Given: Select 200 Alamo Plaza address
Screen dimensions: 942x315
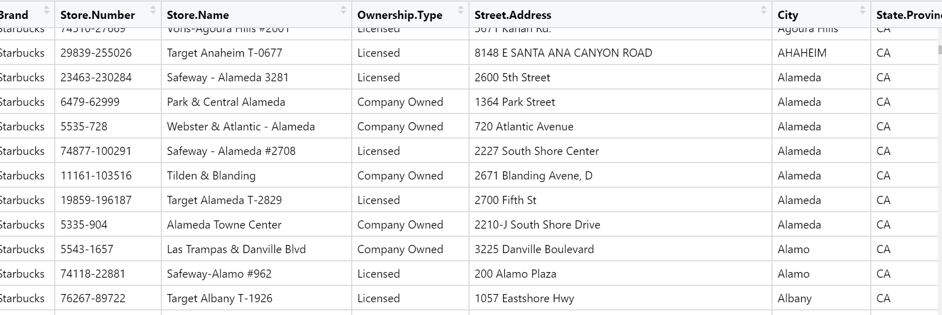Looking at the screenshot, I should tap(515, 274).
